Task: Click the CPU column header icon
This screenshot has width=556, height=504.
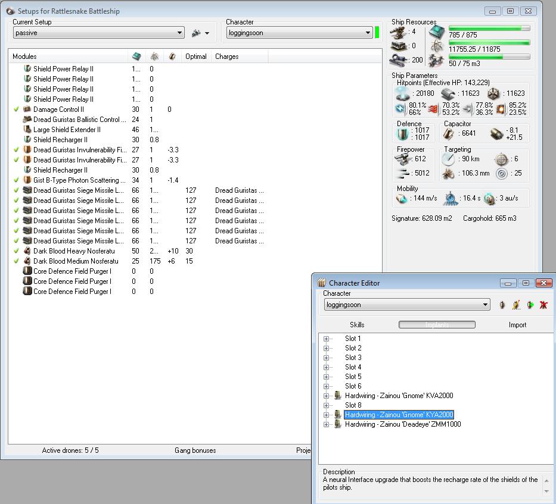Action: tap(136, 57)
